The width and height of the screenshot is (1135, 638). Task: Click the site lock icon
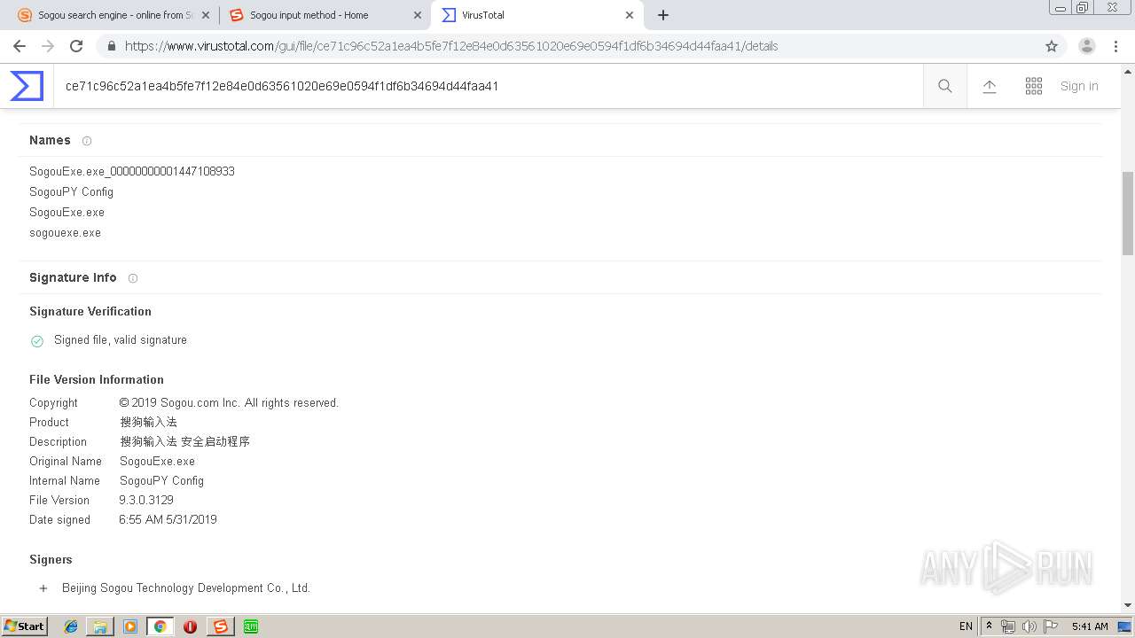[112, 46]
